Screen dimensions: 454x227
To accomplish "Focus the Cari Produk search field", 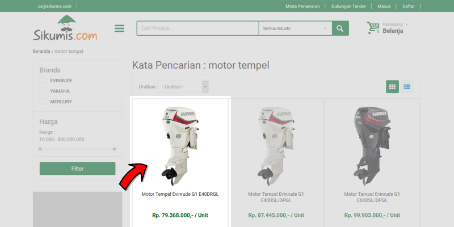I will (197, 28).
